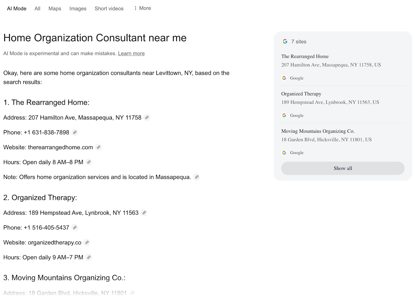This screenshot has height=299, width=415.
Task: Switch to the All tab
Action: 37,9
